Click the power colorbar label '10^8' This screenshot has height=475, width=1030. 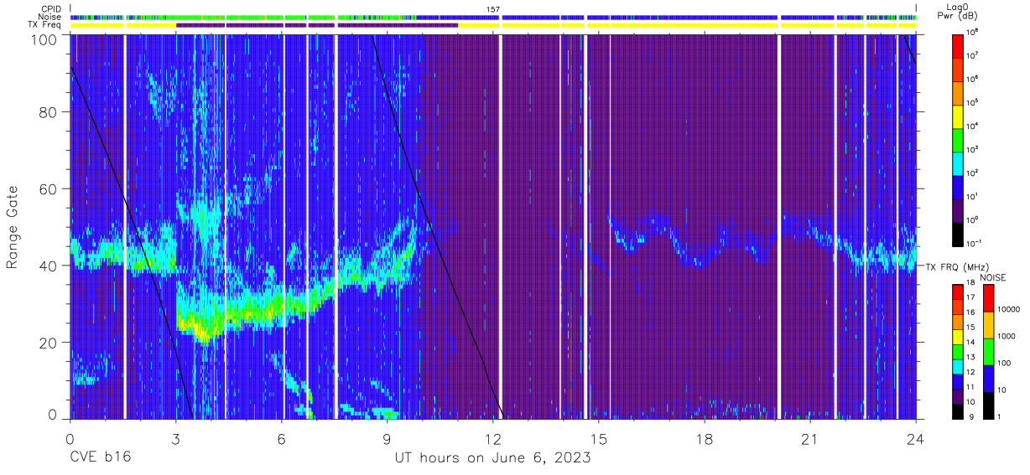click(972, 32)
